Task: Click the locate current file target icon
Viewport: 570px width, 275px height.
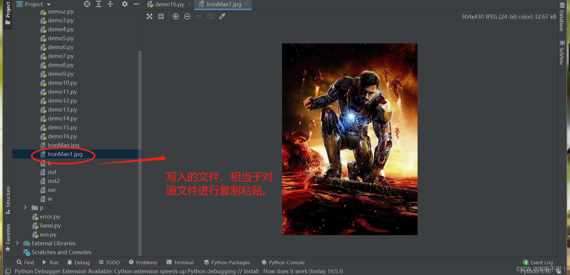Action: [x=87, y=4]
